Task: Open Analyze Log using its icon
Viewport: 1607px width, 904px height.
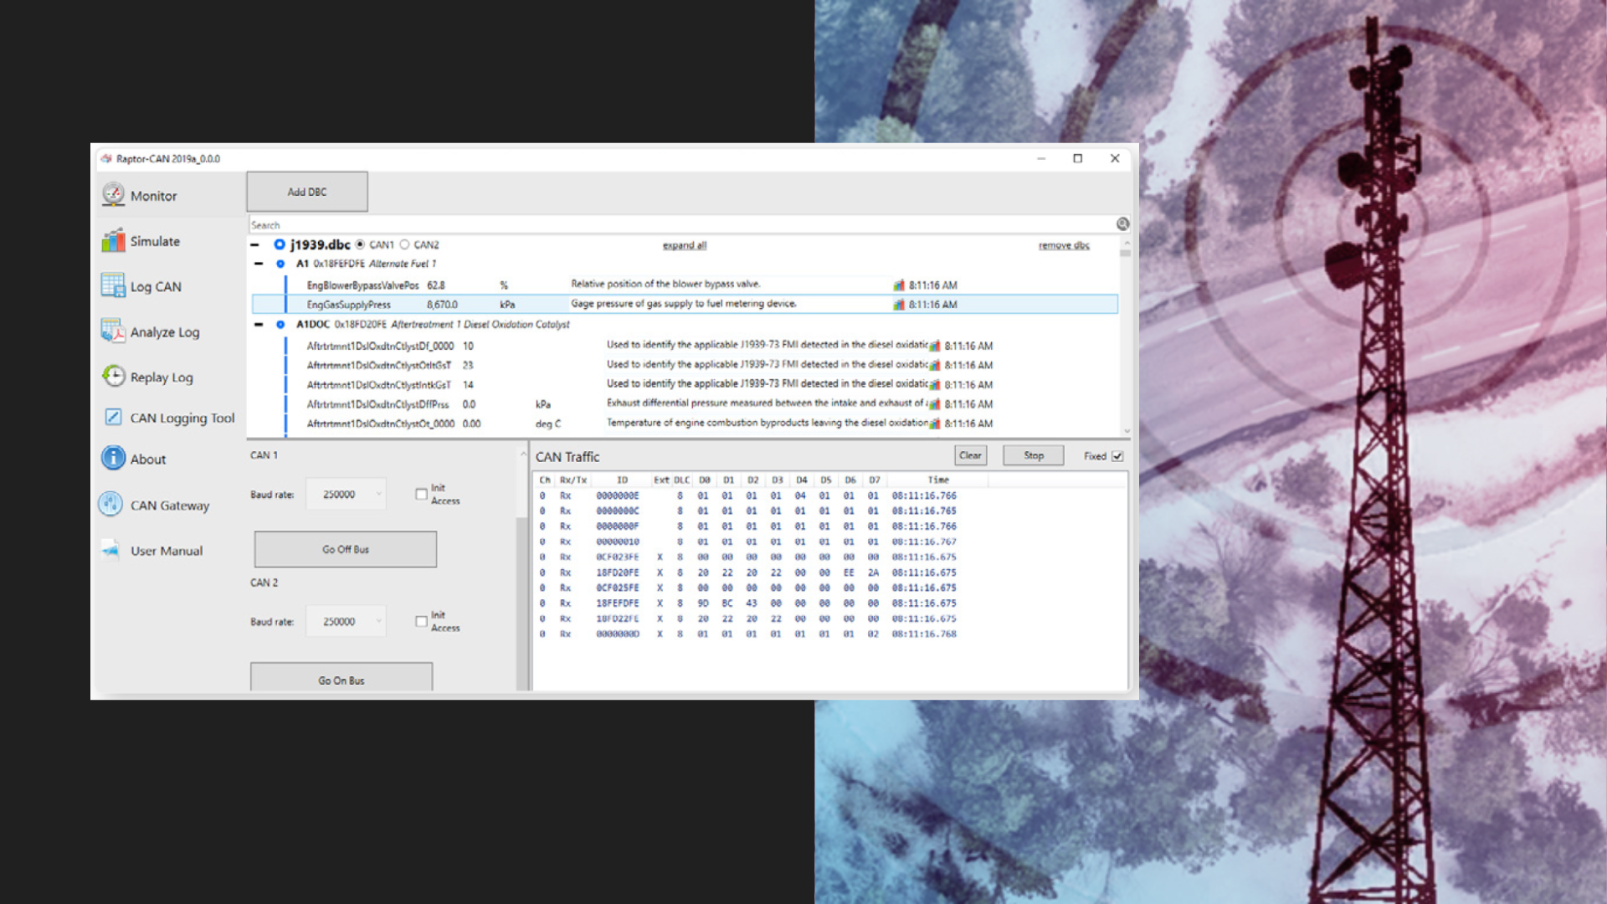Action: point(113,331)
